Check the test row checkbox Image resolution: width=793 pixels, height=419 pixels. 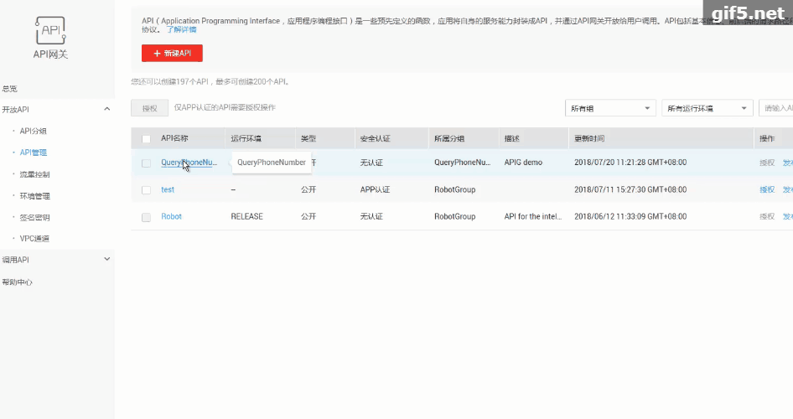[x=146, y=190]
